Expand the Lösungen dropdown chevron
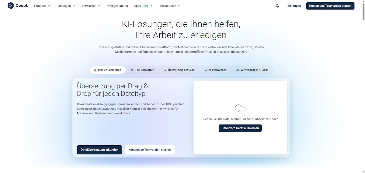Viewport: 365px width, 173px height. [x=74, y=6]
